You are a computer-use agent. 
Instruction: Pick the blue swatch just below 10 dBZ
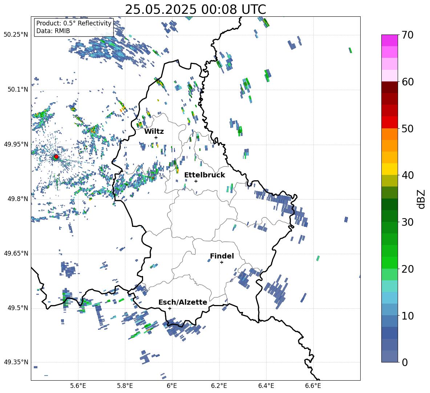pos(389,321)
